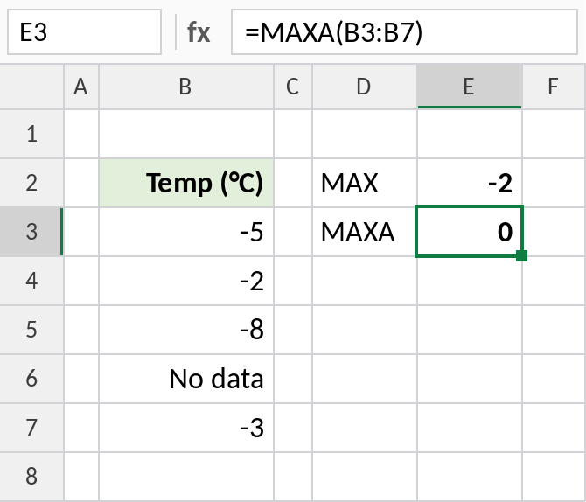Viewport: 586px width, 502px height.
Task: Click cell E2 showing -2
Action: point(470,183)
